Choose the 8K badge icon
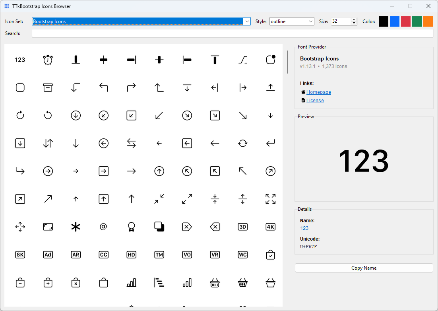Screen dimensions: 438x311 point(20,255)
